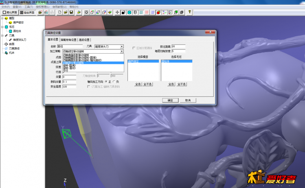The image size is (305, 188).
Task: Toggle 翻转刀具侧向 checkbox
Action: pos(88,87)
